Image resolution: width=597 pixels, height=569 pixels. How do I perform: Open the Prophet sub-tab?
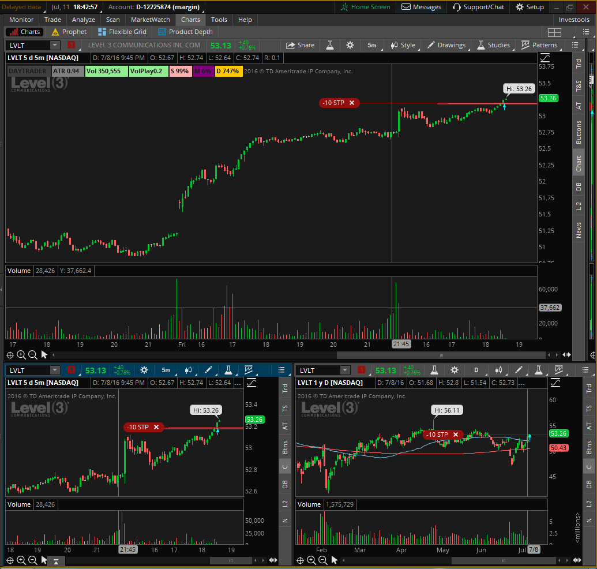click(69, 32)
